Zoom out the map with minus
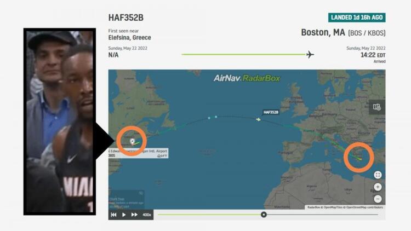411x231 pixels. [x=378, y=199]
